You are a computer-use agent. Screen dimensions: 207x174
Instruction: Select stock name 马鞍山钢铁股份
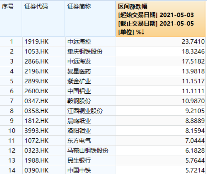(x=88, y=151)
